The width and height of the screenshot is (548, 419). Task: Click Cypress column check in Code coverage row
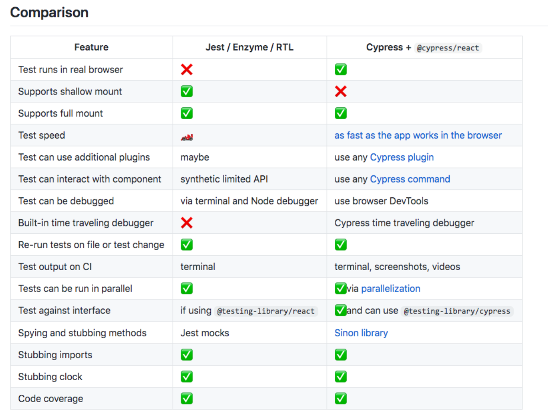[341, 398]
